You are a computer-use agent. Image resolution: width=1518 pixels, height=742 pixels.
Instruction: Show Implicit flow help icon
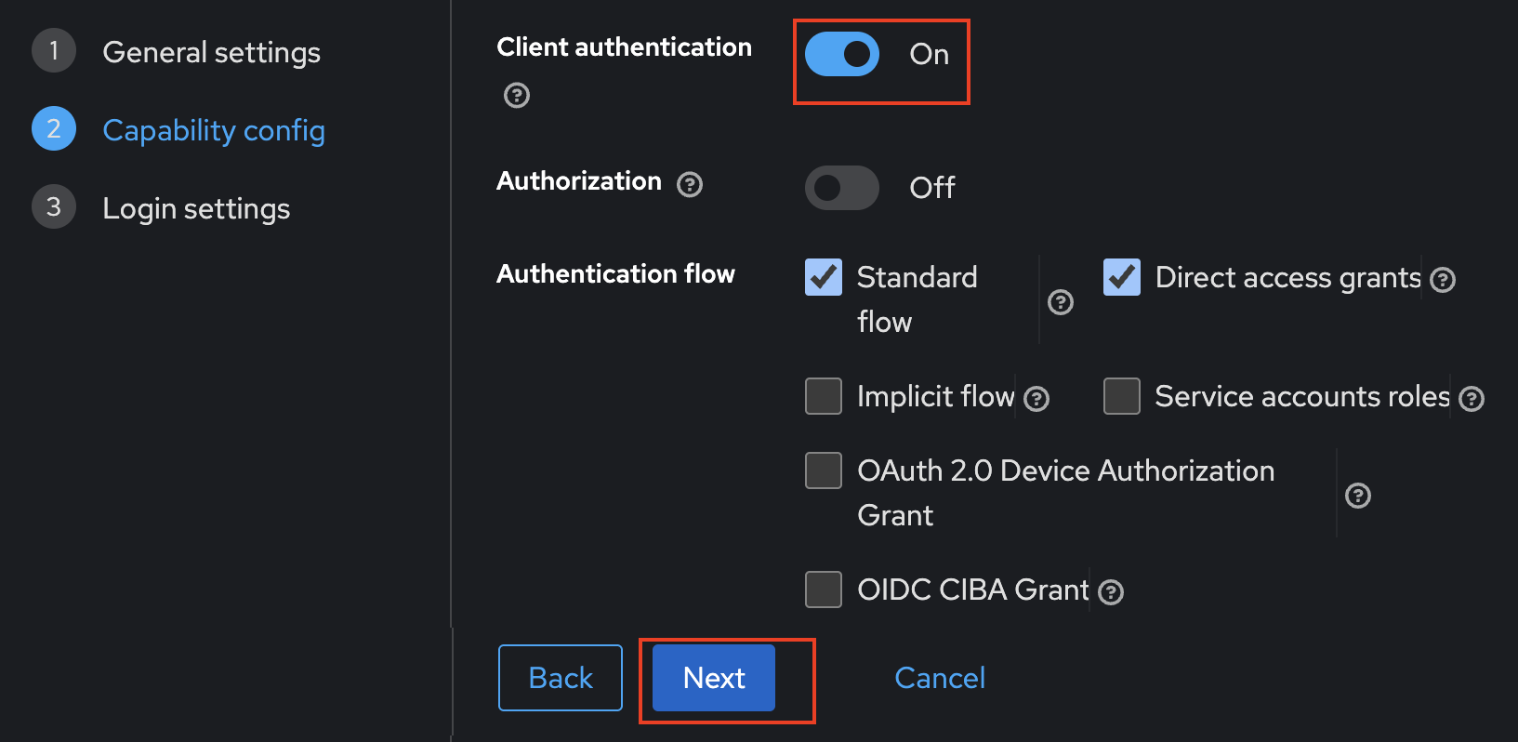coord(1036,399)
